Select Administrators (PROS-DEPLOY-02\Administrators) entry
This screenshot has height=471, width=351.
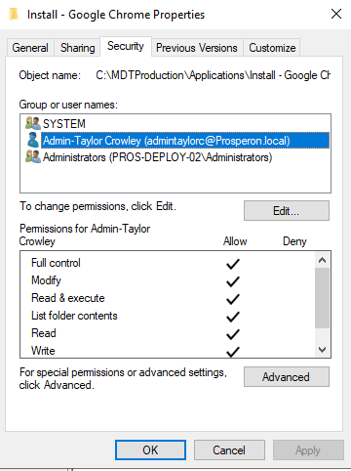pos(175,157)
